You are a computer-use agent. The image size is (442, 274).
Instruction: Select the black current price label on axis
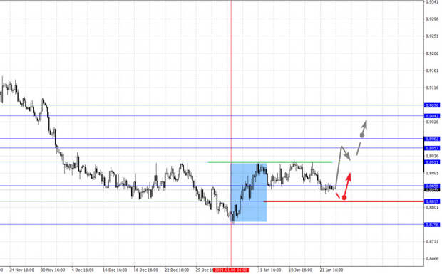pyautogui.click(x=432, y=189)
